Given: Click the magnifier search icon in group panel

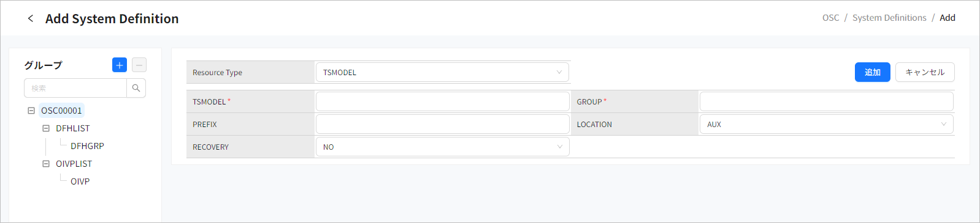Looking at the screenshot, I should (x=136, y=88).
